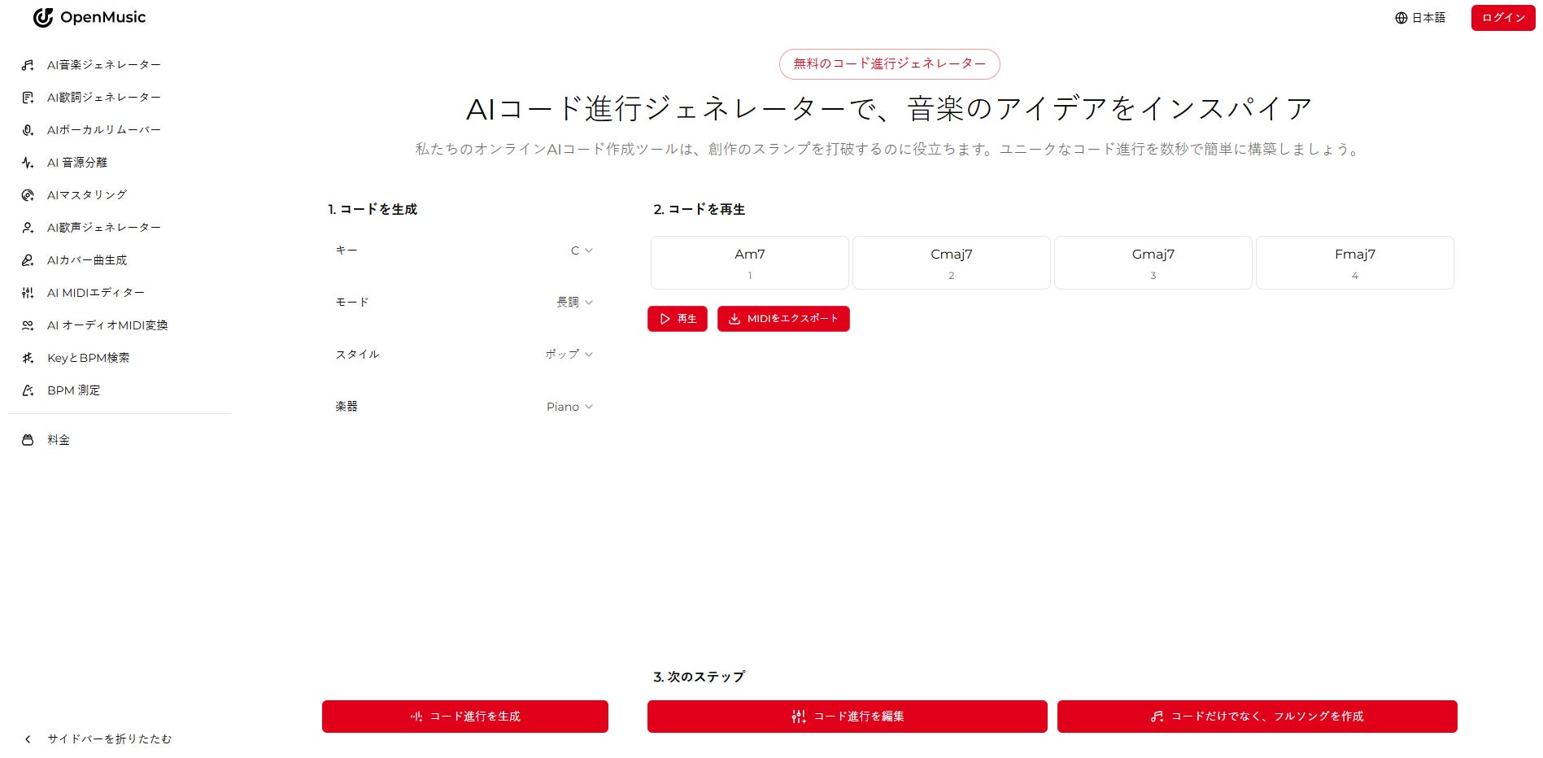Open the 料金 pricing page
The image size is (1543, 758).
(x=59, y=440)
